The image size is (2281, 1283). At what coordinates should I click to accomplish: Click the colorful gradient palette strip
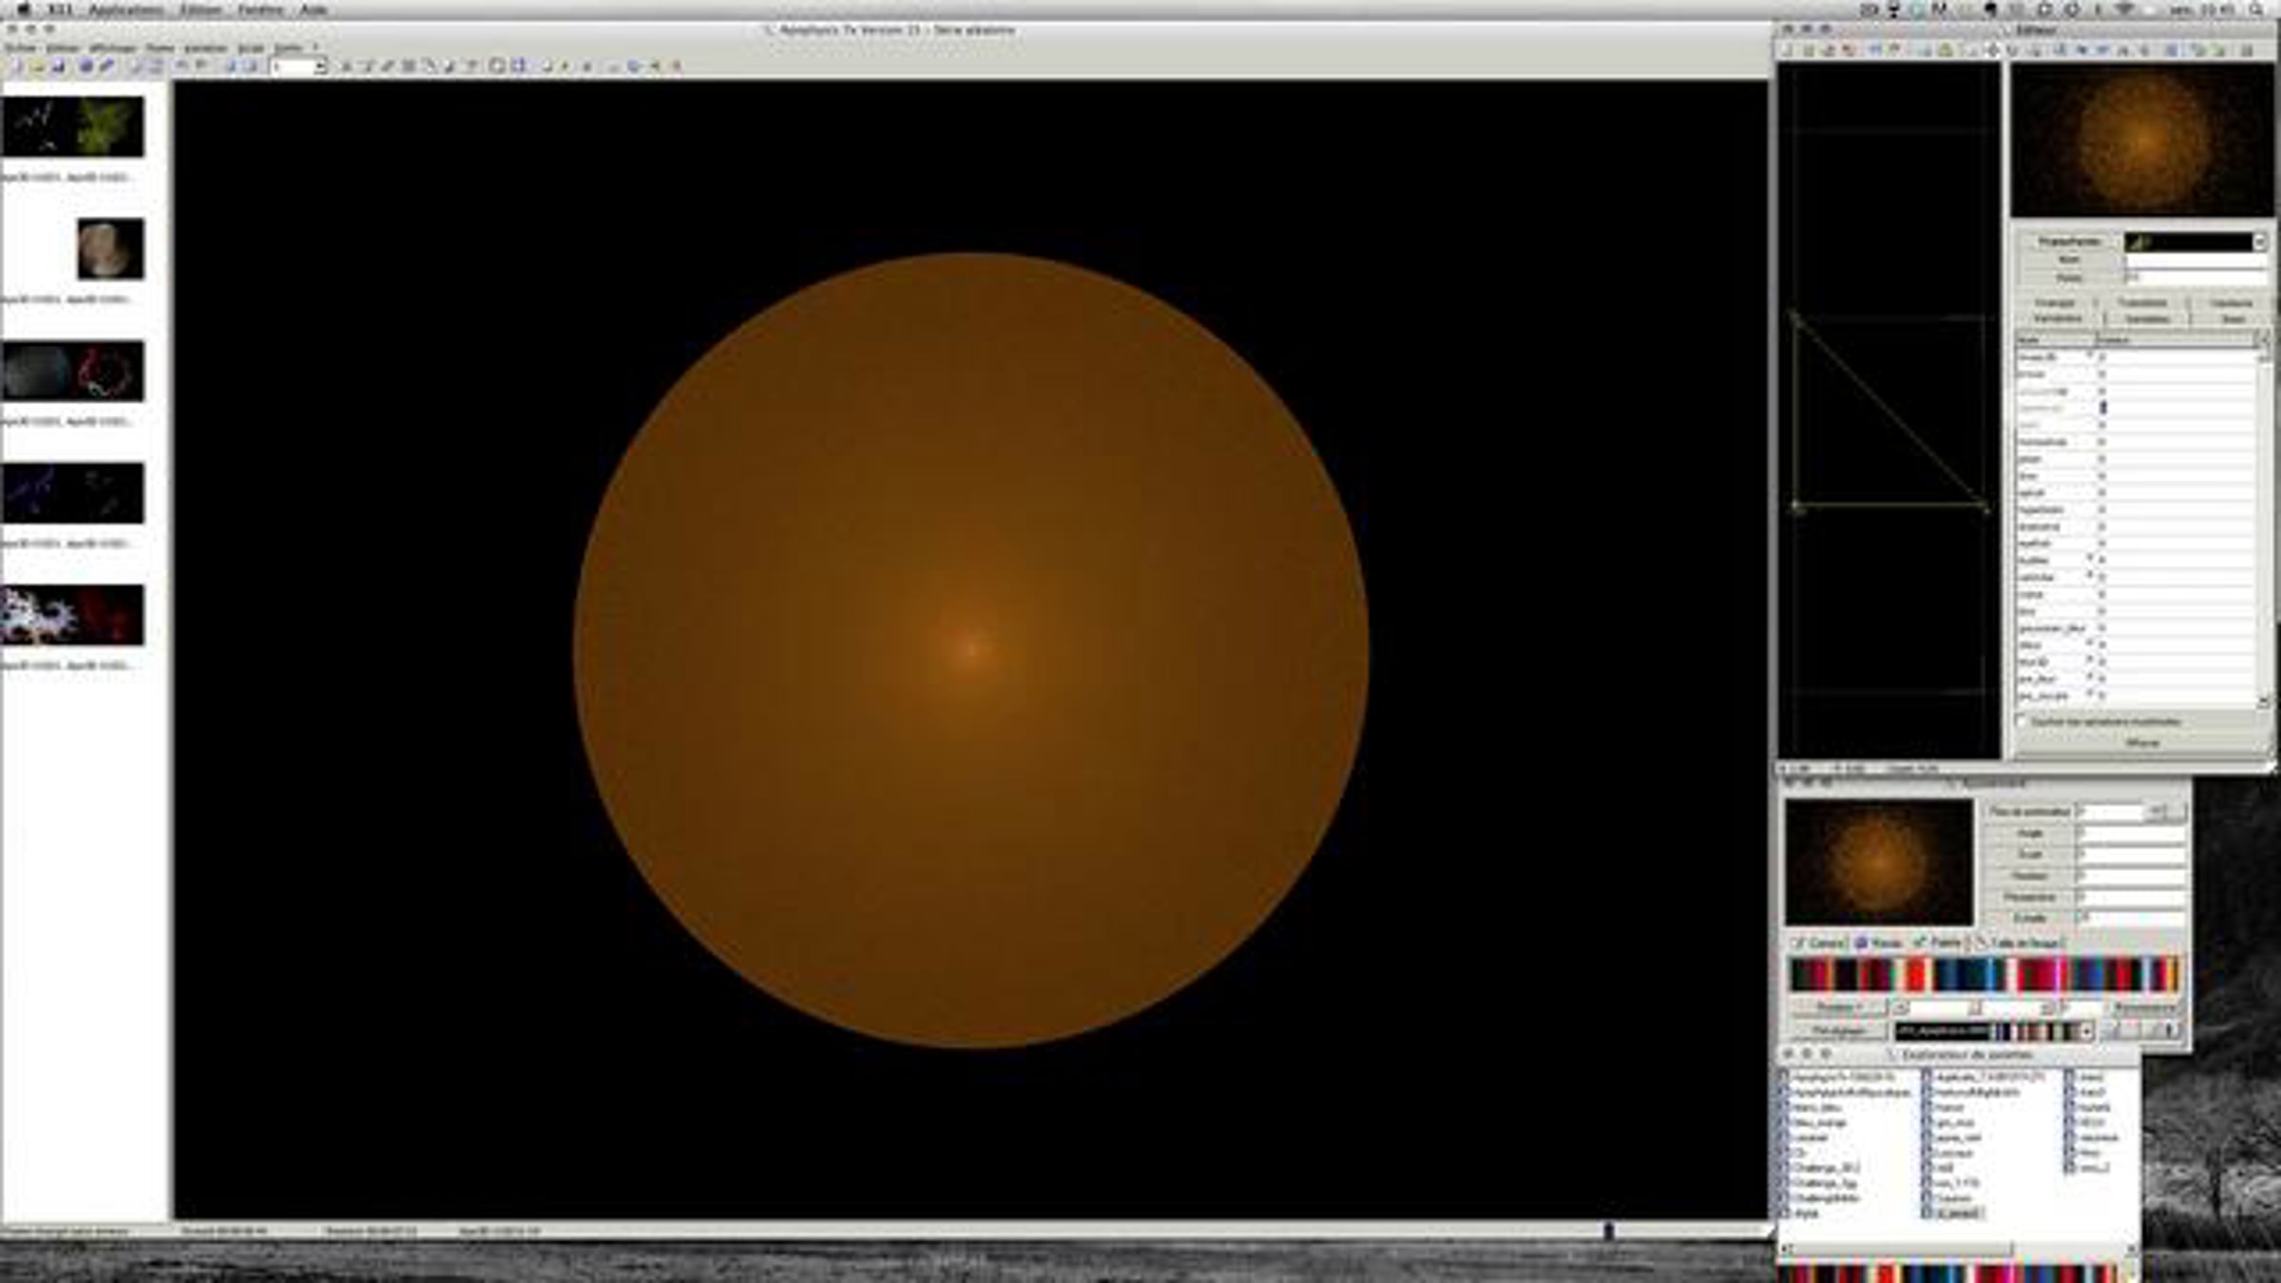coord(1984,975)
